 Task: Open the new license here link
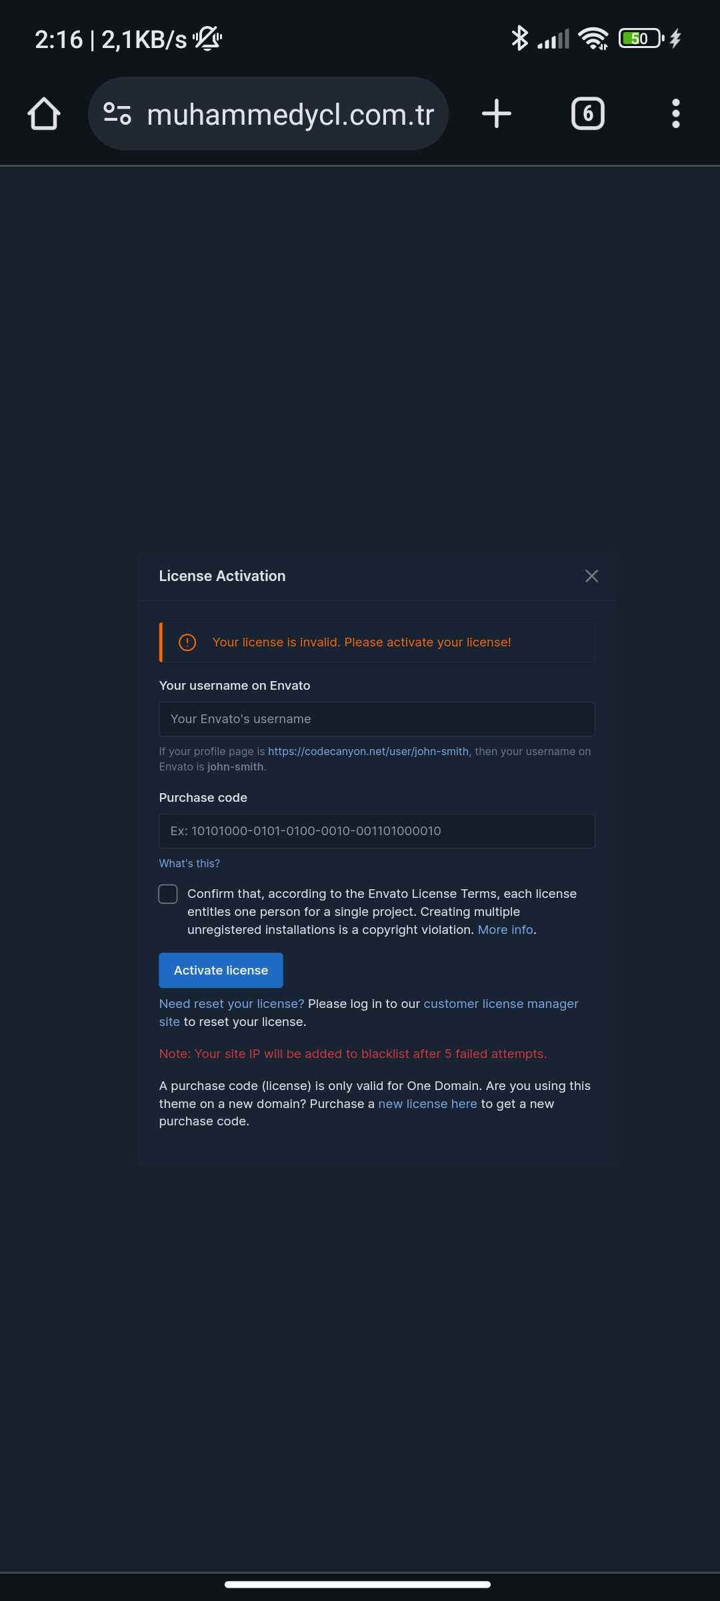click(427, 1104)
